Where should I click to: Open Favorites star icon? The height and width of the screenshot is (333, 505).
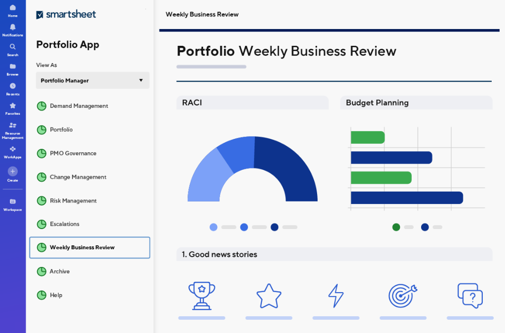coord(12,105)
